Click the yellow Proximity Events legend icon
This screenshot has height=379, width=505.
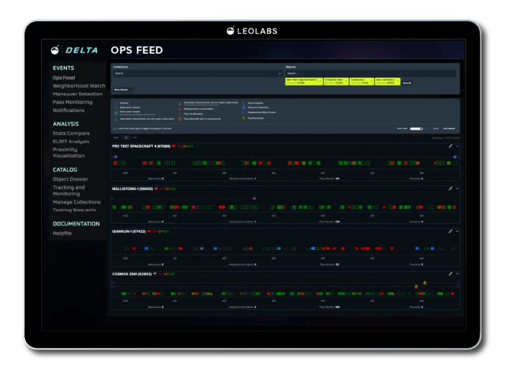coord(243,118)
